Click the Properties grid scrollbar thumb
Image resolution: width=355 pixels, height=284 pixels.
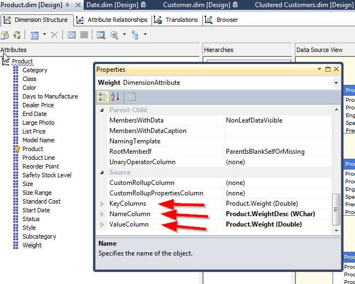click(336, 210)
